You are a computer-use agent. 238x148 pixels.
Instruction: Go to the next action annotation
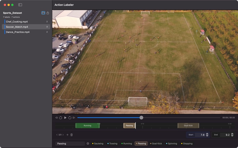(63, 135)
